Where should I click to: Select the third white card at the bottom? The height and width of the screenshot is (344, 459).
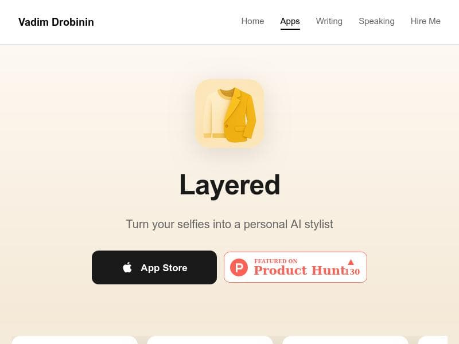pos(345,340)
